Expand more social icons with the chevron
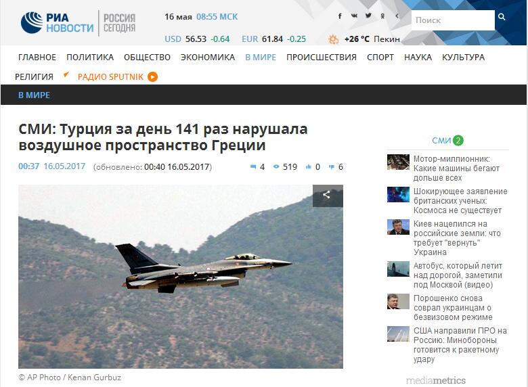 tap(397, 16)
